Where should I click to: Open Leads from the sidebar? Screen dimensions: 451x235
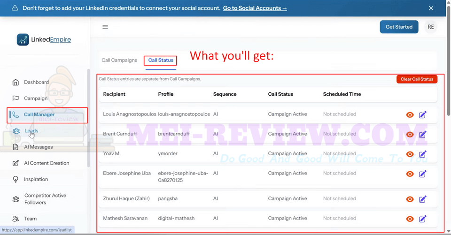point(31,131)
